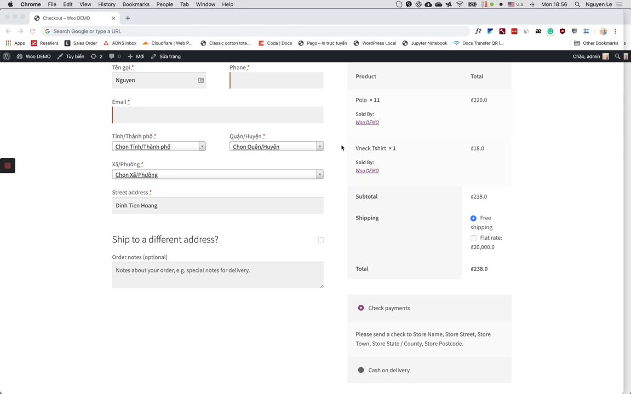The height and width of the screenshot is (394, 631).
Task: Reload the page with Chrome refresh button
Action: [33, 31]
